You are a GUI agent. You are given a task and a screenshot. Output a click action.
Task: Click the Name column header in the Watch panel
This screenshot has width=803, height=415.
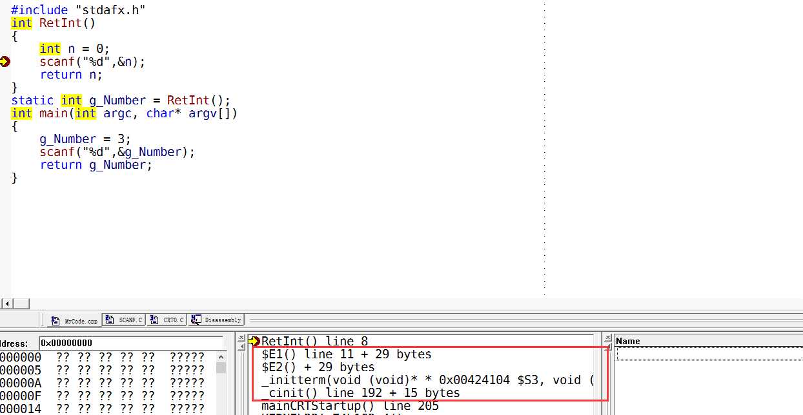708,341
